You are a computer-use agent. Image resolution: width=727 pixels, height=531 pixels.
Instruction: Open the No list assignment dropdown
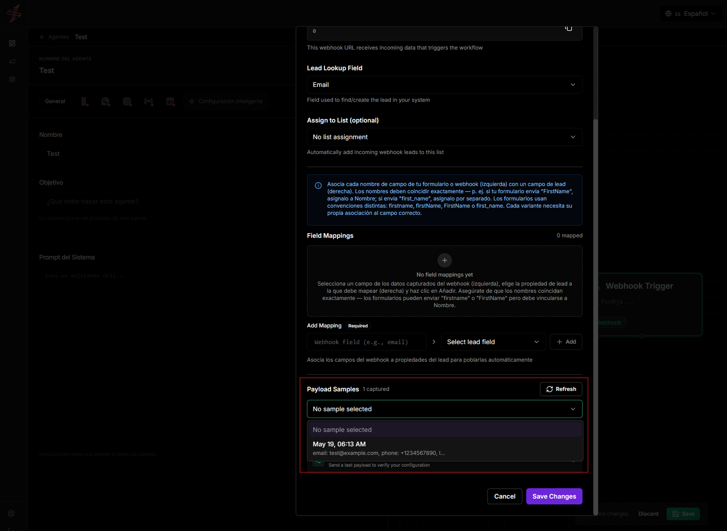tap(445, 137)
